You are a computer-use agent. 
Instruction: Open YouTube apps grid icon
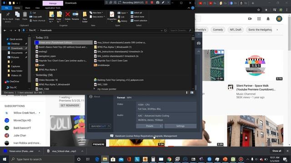[259, 19]
